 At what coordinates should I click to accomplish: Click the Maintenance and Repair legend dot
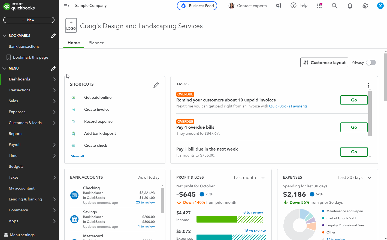(323, 211)
